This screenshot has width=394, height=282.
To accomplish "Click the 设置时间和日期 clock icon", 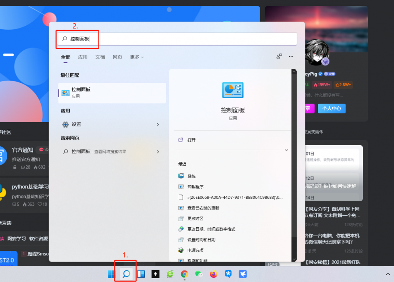I will coord(181,240).
